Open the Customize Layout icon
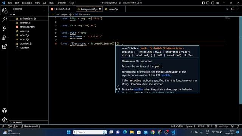This screenshot has height=136, width=242. [218, 3]
